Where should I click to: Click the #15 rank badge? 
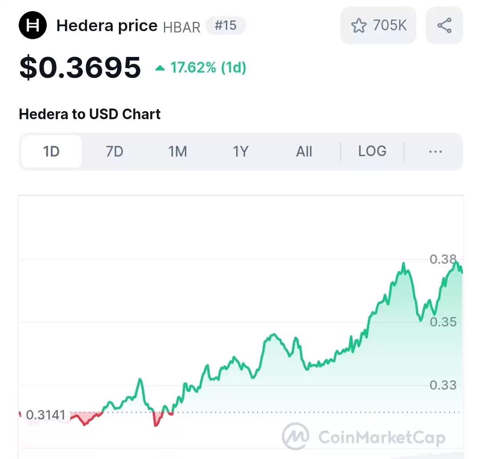coord(225,25)
